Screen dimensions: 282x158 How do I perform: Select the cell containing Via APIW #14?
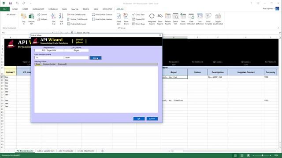pos(218,77)
